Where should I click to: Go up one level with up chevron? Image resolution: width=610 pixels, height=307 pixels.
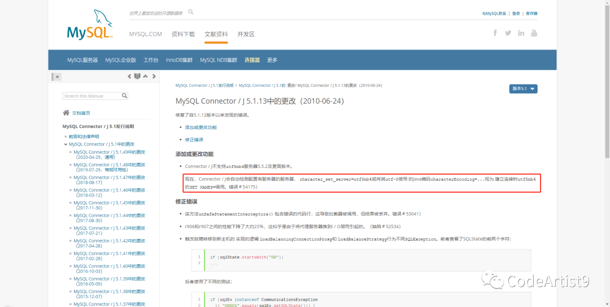pyautogui.click(x=146, y=77)
